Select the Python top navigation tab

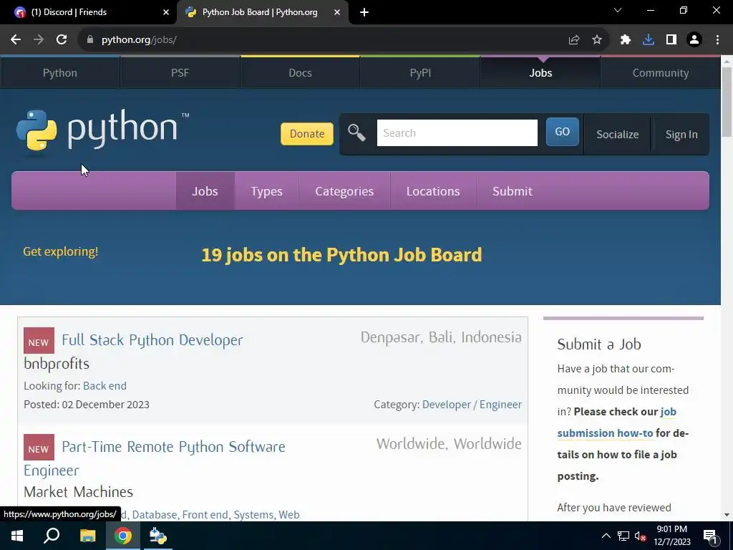tap(60, 73)
